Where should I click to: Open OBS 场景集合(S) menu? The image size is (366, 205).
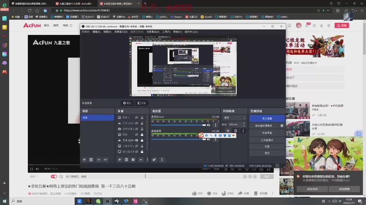(153, 31)
